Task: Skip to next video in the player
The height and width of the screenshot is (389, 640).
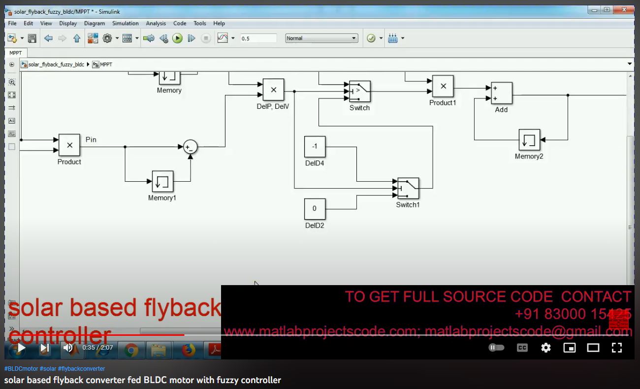Action: [44, 348]
